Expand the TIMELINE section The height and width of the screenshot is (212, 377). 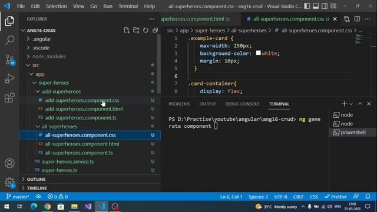tap(90, 188)
